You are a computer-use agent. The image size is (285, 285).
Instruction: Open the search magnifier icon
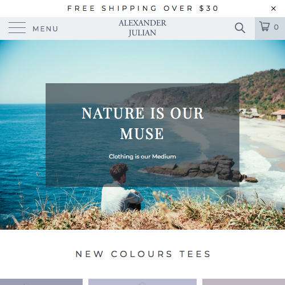coord(240,28)
